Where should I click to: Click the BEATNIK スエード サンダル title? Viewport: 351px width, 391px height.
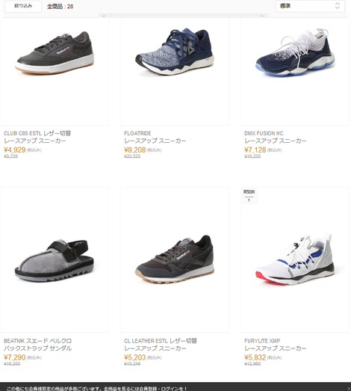click(x=38, y=345)
